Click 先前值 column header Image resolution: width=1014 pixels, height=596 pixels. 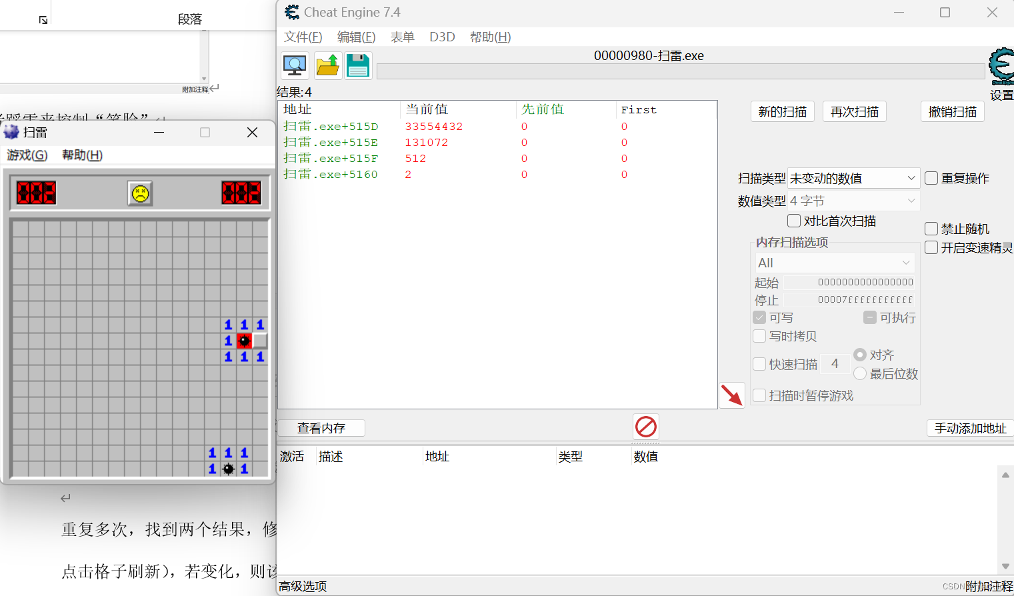point(566,109)
